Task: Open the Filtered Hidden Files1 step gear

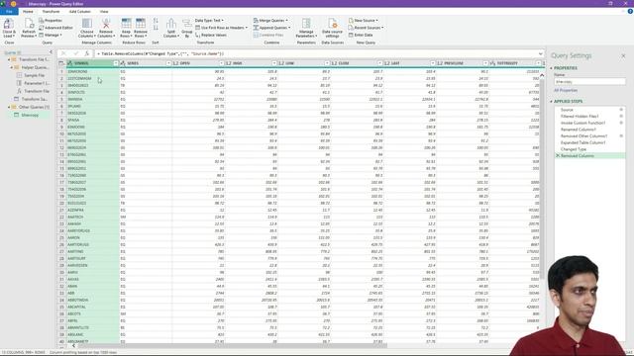Action: point(621,117)
